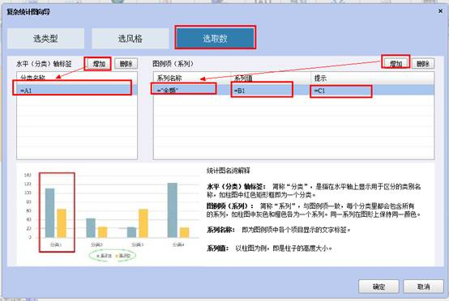Edit the tooltip cell =C1

[x=373, y=91]
